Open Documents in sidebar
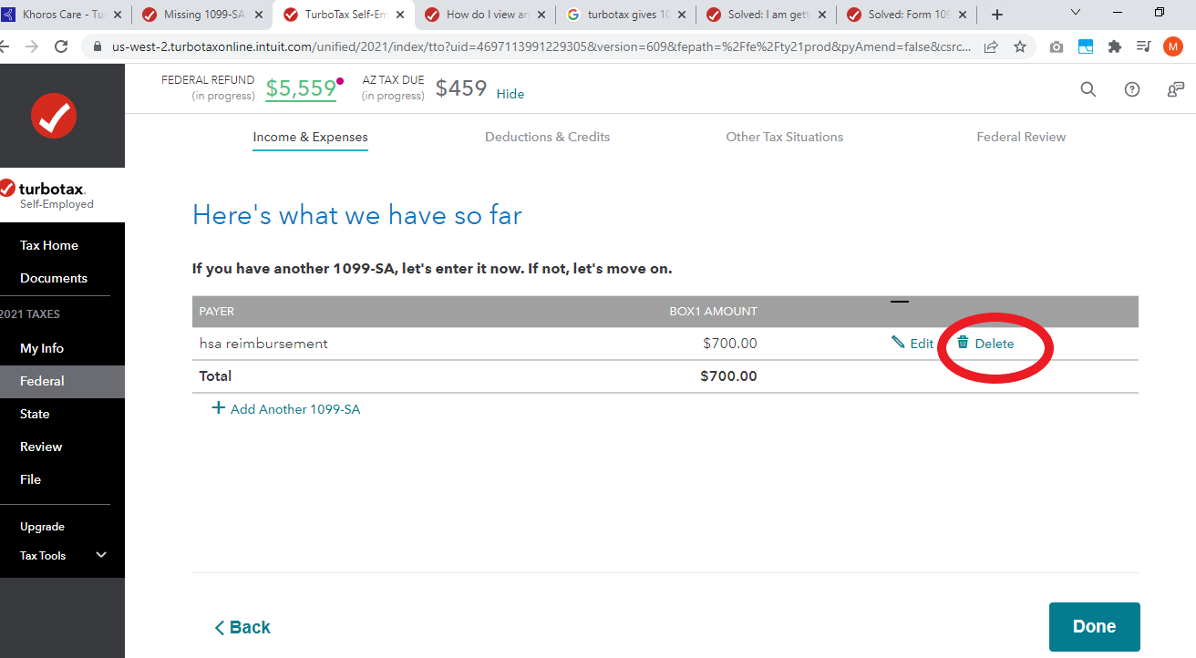1196x658 pixels. (x=54, y=278)
